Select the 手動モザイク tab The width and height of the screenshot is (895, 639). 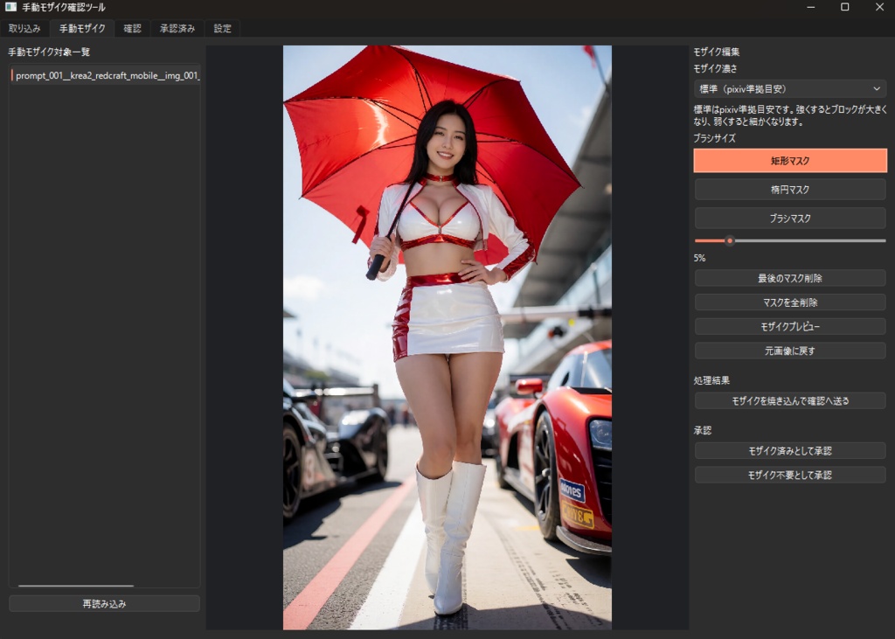[x=82, y=29]
